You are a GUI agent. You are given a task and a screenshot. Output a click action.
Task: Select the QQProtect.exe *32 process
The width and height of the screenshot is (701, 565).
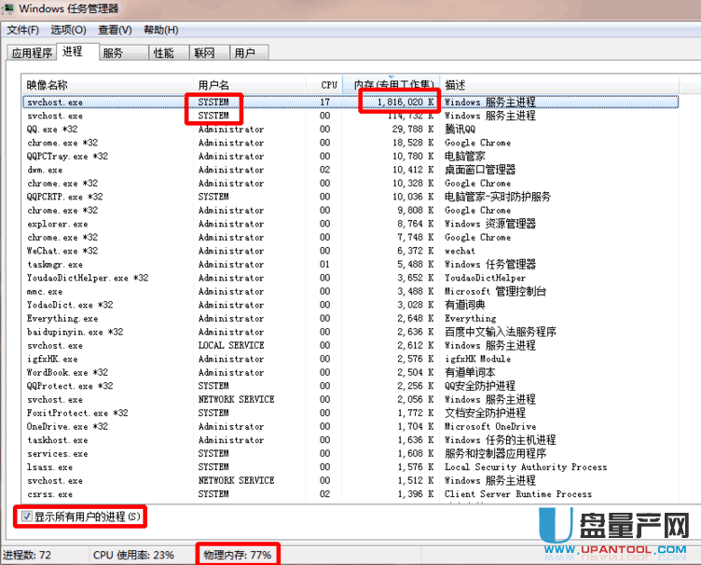[350, 386]
